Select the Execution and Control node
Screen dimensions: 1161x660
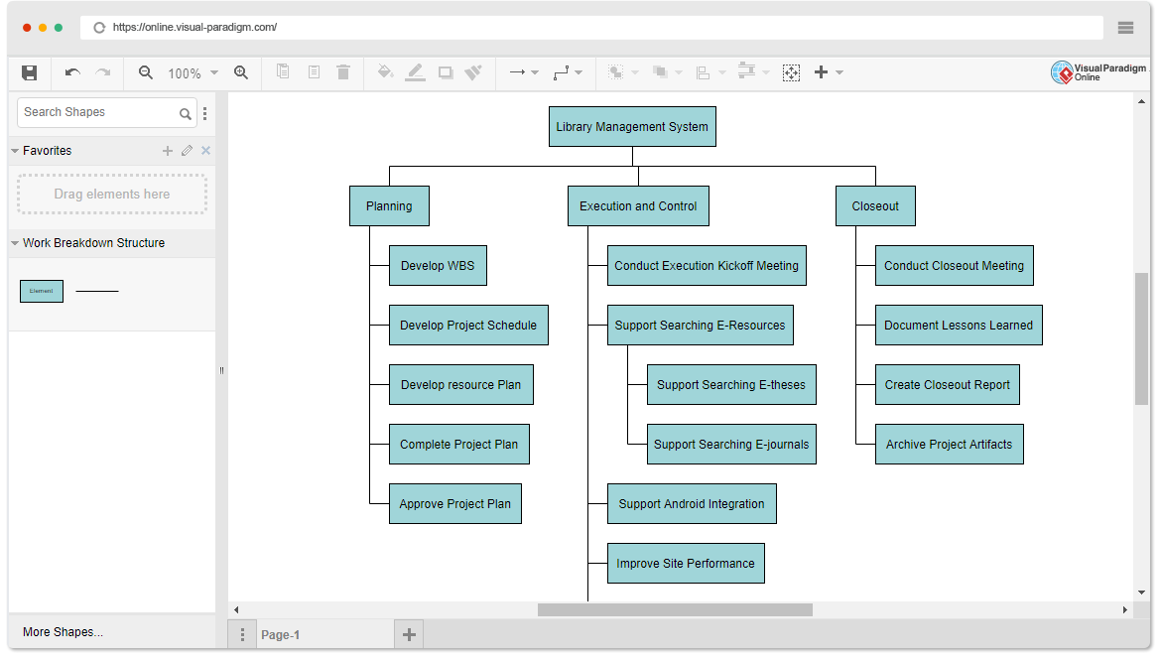[x=638, y=205]
